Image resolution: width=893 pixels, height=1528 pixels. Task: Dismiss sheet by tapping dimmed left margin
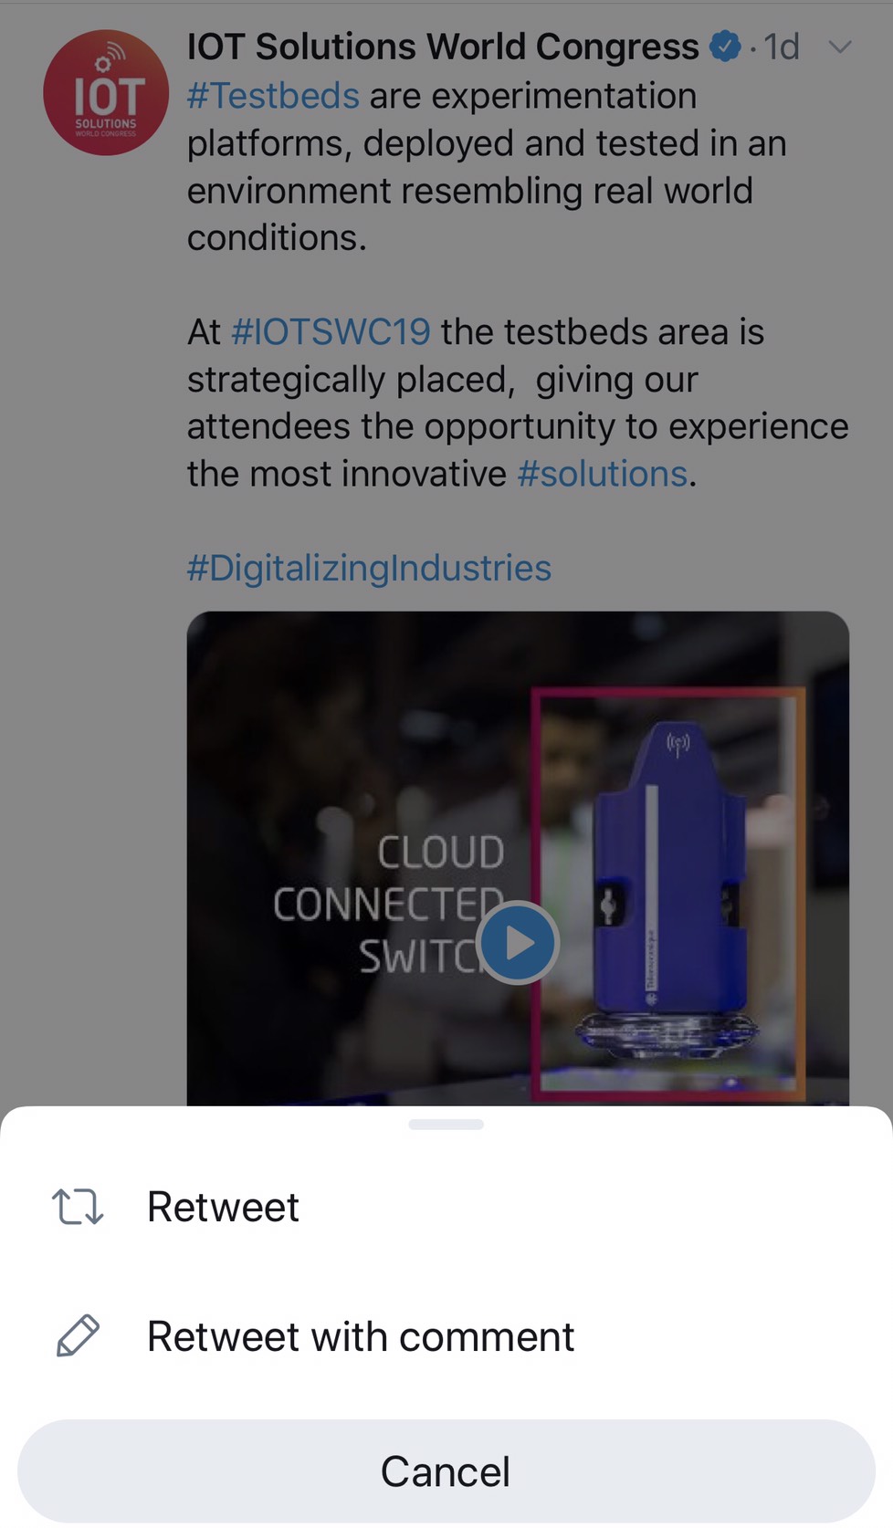coord(91,639)
